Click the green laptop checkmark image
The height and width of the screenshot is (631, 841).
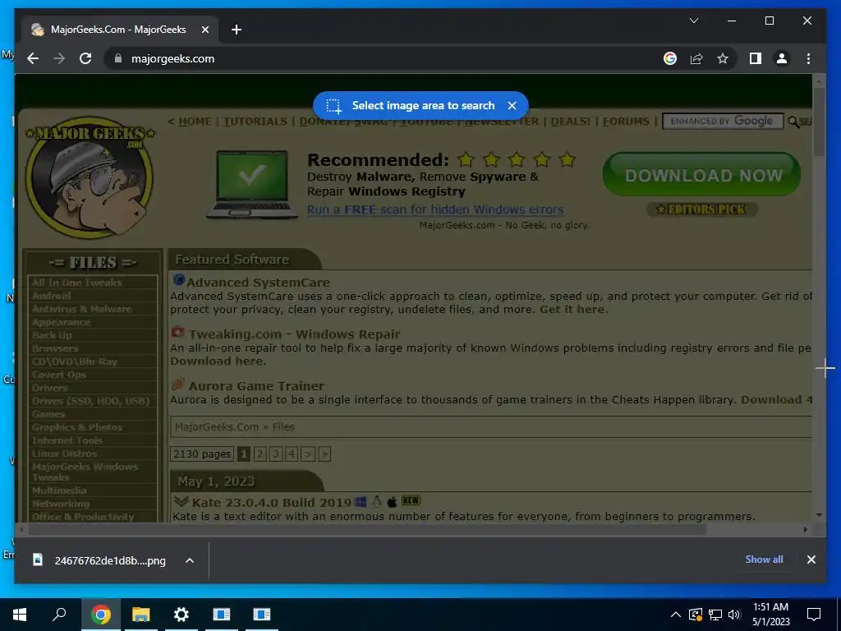pyautogui.click(x=252, y=184)
